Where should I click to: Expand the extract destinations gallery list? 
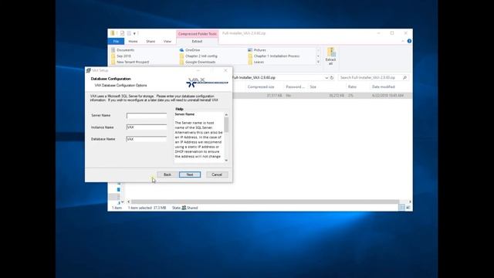pos(318,62)
